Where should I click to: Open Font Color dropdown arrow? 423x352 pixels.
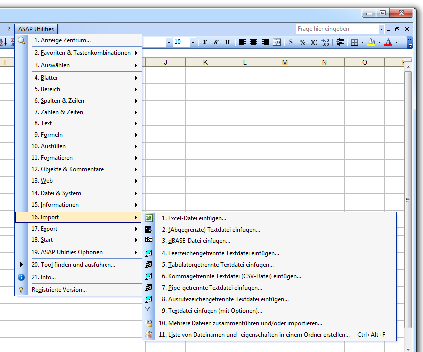click(396, 42)
